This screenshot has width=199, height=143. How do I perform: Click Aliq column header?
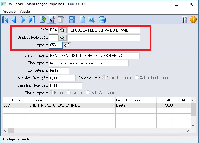coord(165,100)
